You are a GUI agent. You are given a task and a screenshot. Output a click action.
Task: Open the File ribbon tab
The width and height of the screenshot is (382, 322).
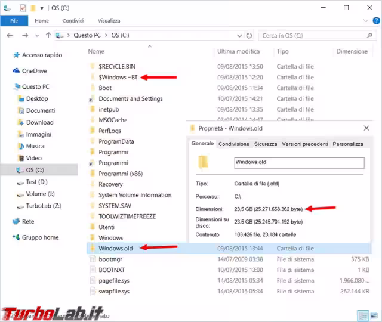[14, 21]
